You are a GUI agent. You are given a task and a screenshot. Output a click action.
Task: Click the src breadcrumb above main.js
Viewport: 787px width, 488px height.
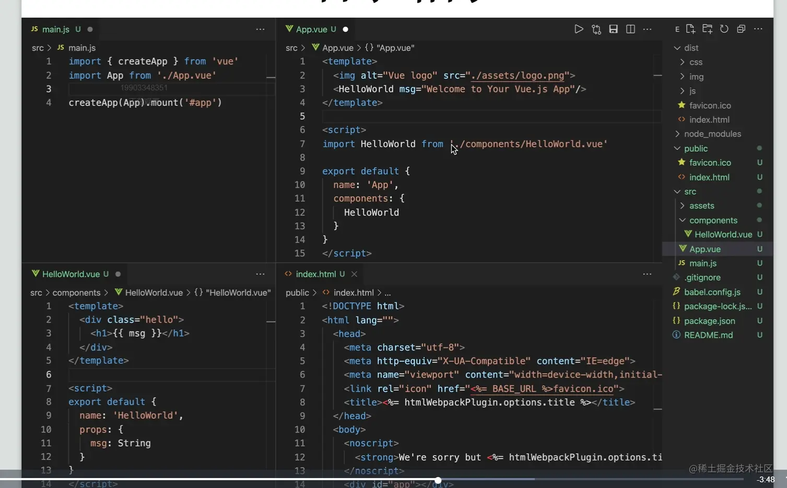[38, 48]
